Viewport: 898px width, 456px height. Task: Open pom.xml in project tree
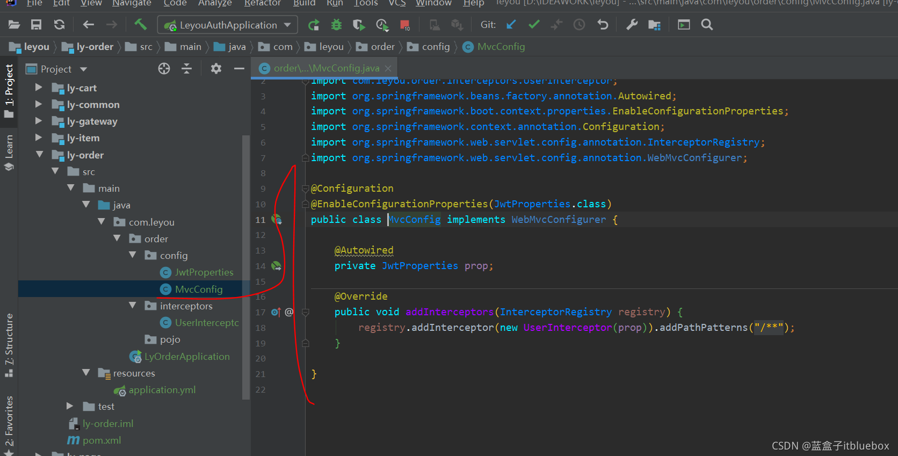pyautogui.click(x=102, y=440)
